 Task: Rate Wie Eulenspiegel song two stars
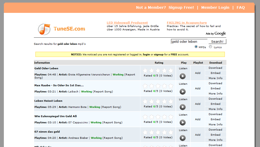tap(151, 117)
